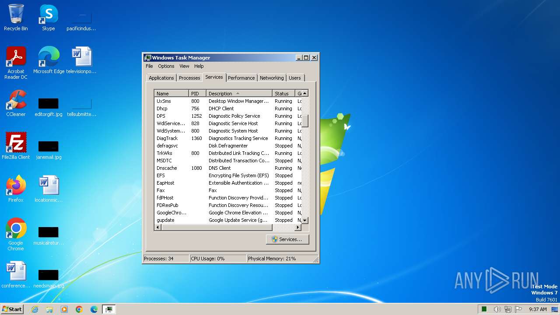Select the janemail.jpg file icon
The height and width of the screenshot is (315, 560).
click(x=49, y=150)
